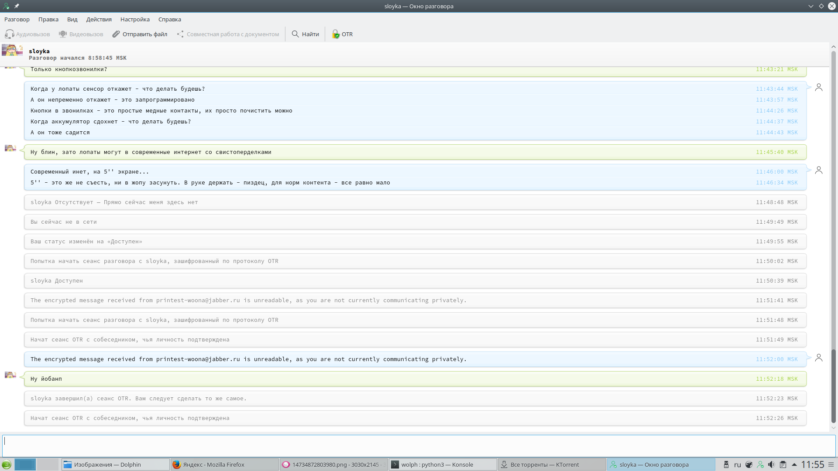Click Kopete contact status tray icon

pyautogui.click(x=760, y=464)
